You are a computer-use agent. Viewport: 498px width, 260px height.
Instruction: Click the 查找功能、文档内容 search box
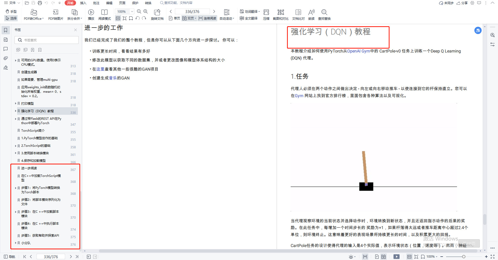coord(176,3)
